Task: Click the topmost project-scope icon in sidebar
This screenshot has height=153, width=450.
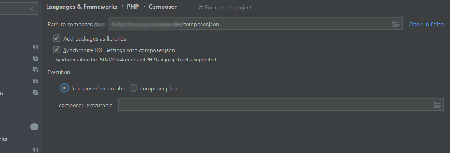Action: [x=35, y=47]
